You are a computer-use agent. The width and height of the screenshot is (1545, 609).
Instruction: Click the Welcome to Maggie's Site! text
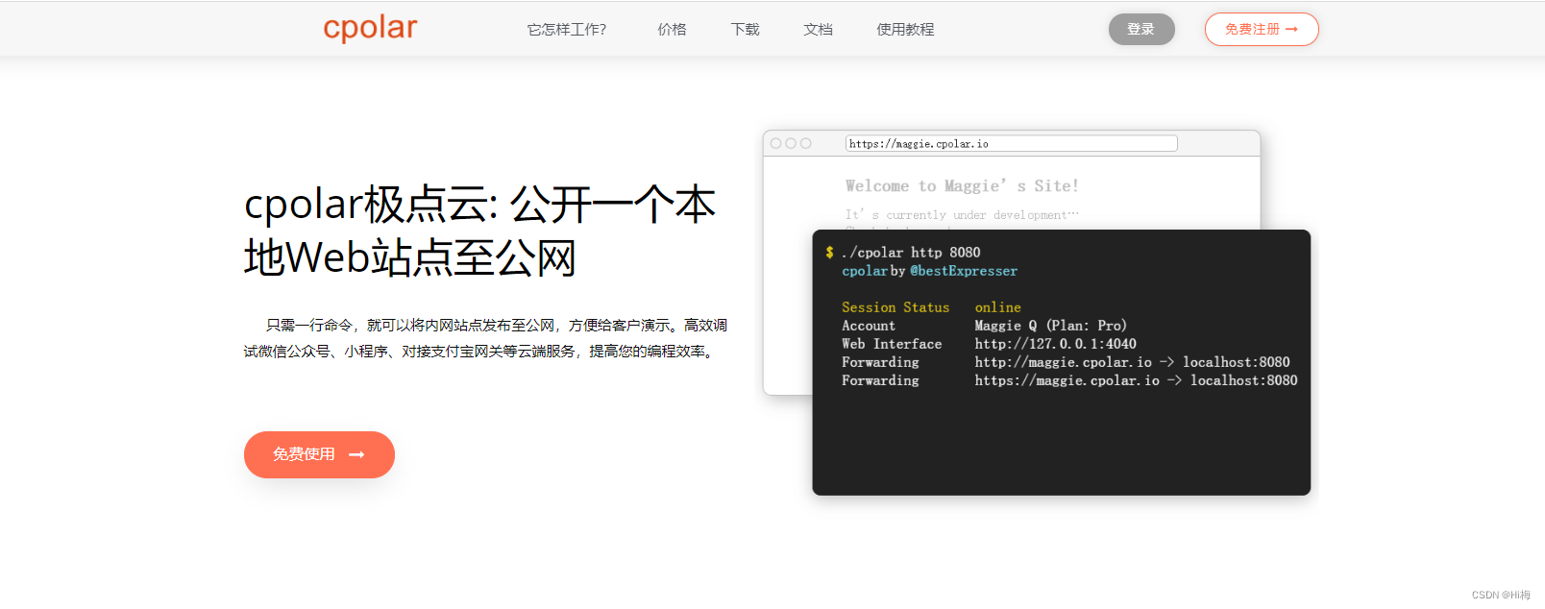click(962, 185)
